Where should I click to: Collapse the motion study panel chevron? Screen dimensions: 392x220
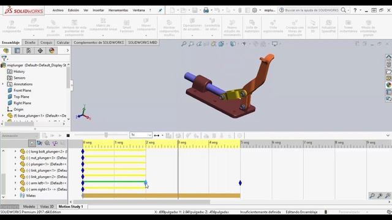tap(388, 136)
